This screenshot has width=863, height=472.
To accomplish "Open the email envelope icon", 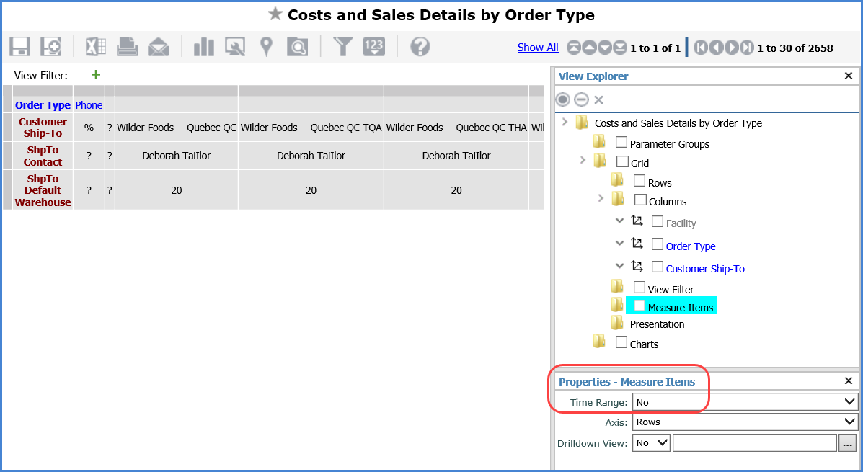I will [158, 47].
